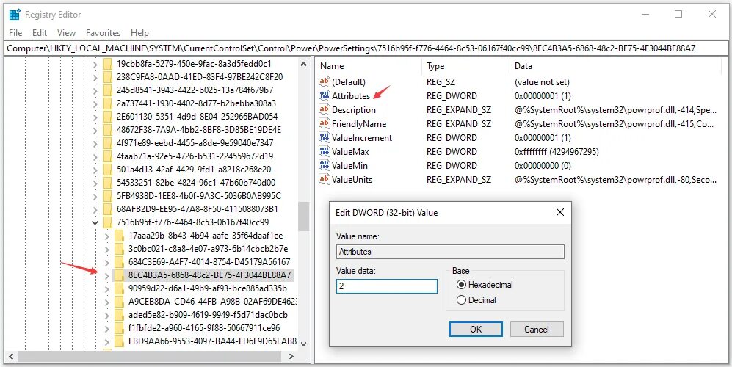Expand the 684C3E69-A4F7-4014 subkey
This screenshot has width=732, height=367.
107,263
